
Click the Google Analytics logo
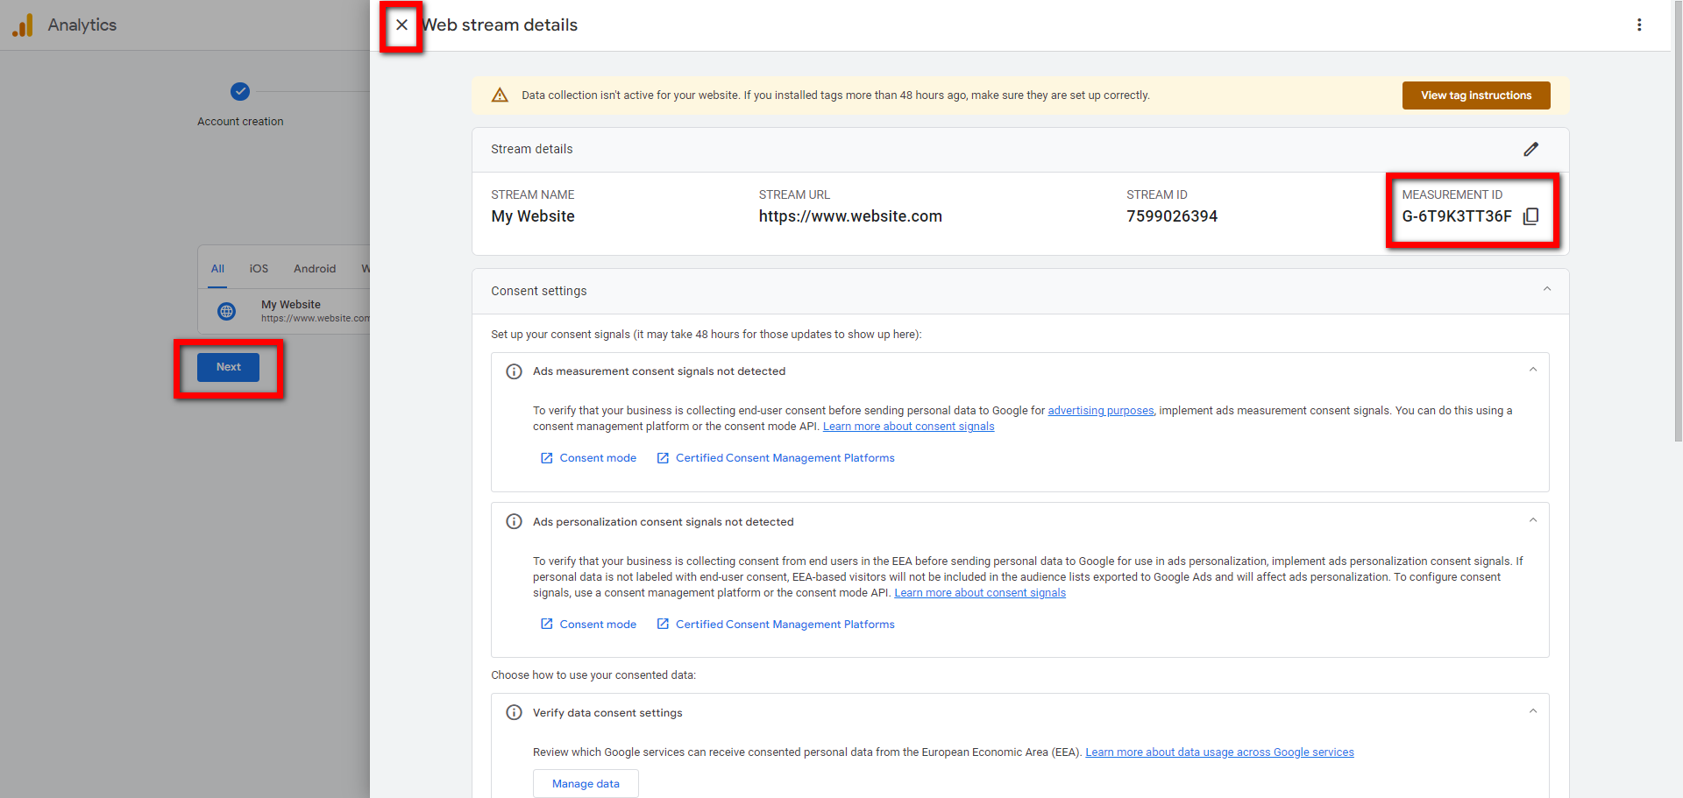coord(22,25)
